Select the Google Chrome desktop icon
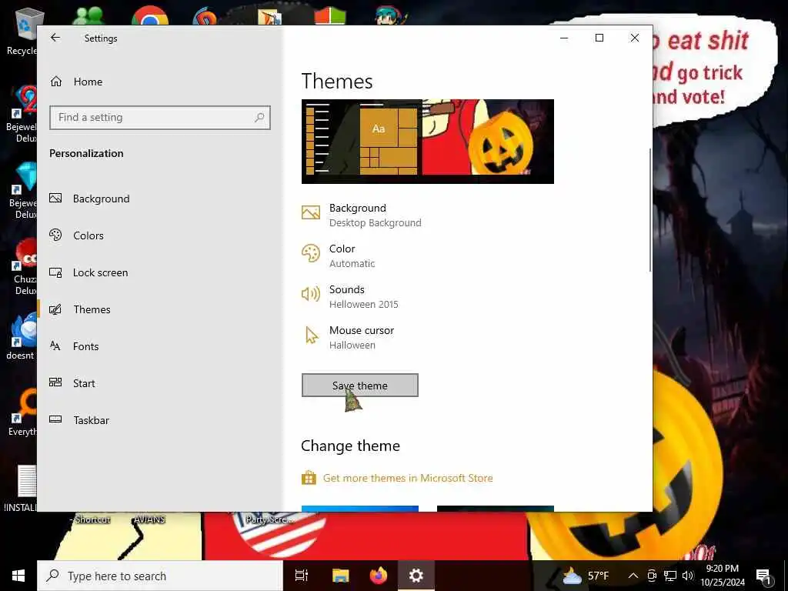This screenshot has height=591, width=788. pyautogui.click(x=150, y=16)
